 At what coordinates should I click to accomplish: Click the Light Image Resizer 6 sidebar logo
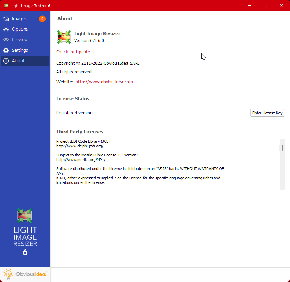coord(25,232)
